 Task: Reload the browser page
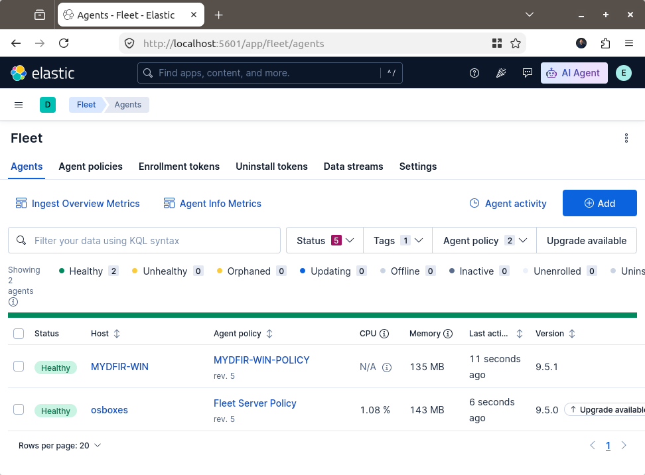64,43
